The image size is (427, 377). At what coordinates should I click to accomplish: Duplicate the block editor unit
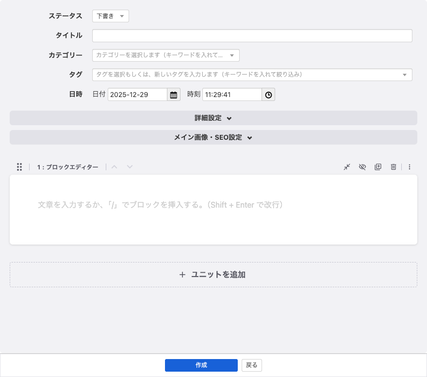pyautogui.click(x=378, y=167)
